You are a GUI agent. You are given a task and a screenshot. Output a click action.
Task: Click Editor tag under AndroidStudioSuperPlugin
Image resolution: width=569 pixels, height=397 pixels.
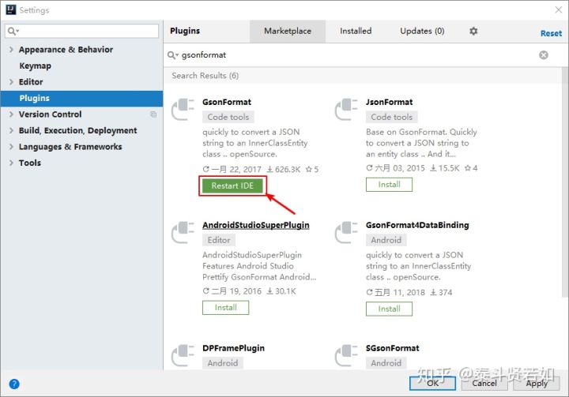[x=219, y=240]
